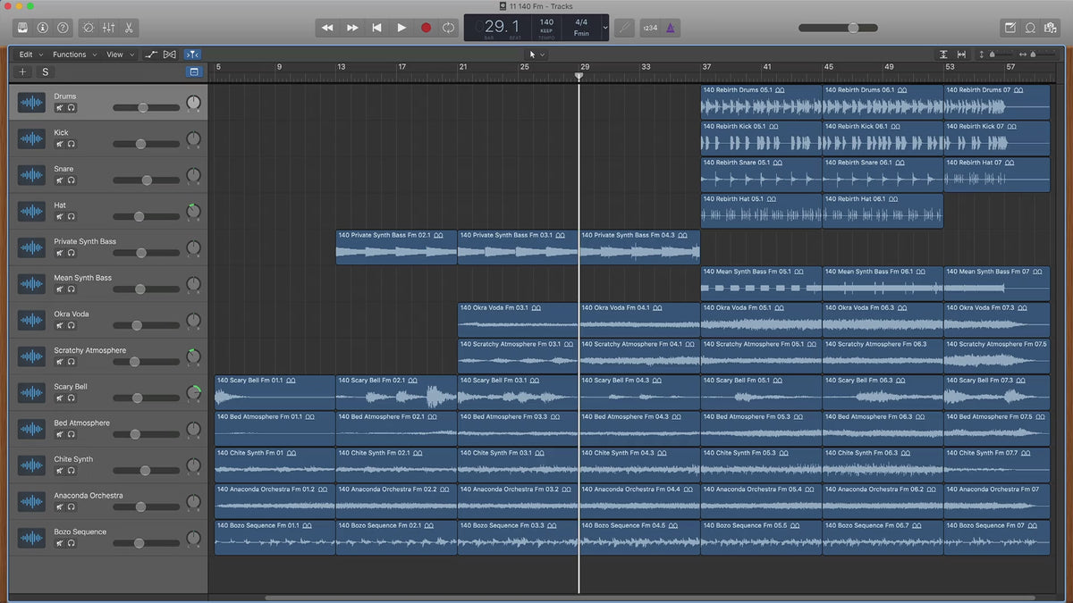Image resolution: width=1073 pixels, height=603 pixels.
Task: Show the Mixer panel
Action: tap(109, 28)
